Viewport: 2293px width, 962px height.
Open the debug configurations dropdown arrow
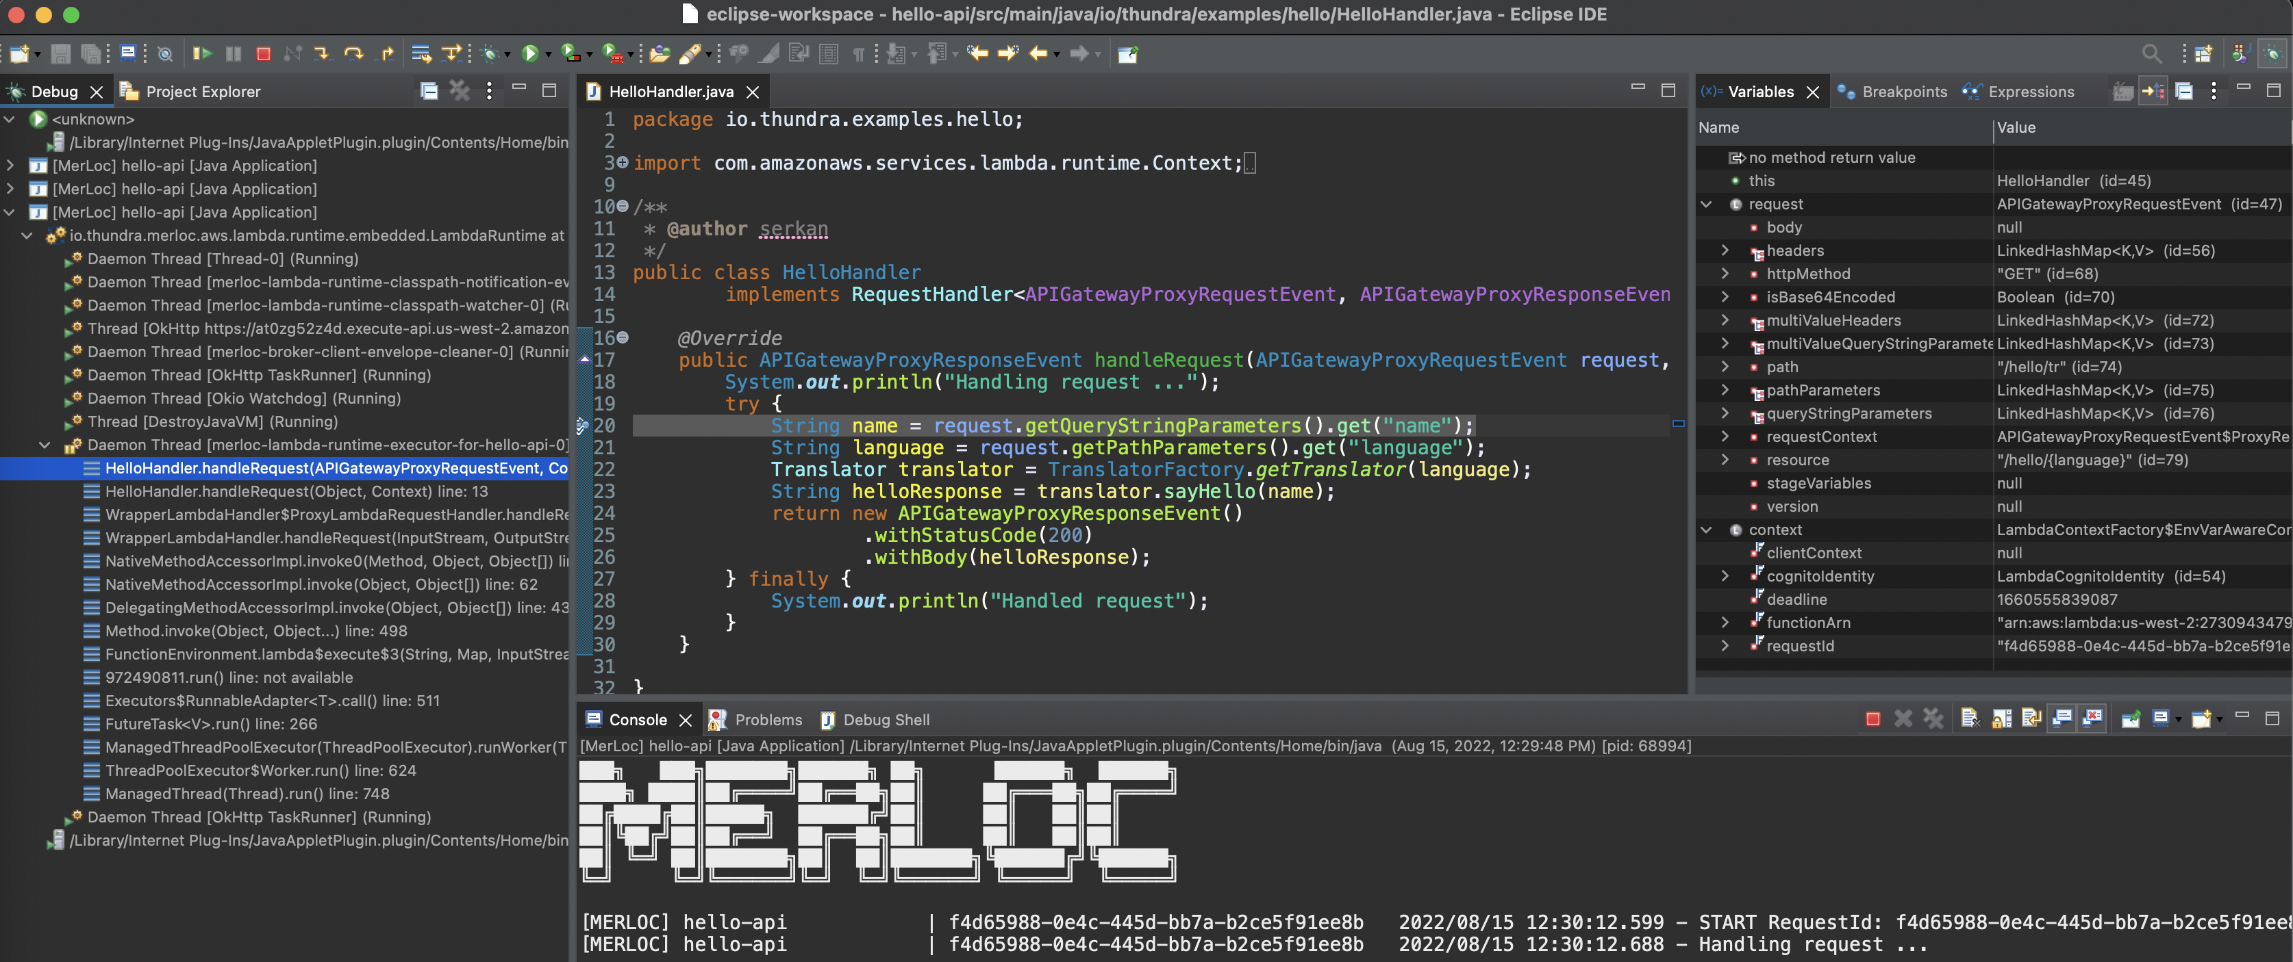pyautogui.click(x=508, y=55)
